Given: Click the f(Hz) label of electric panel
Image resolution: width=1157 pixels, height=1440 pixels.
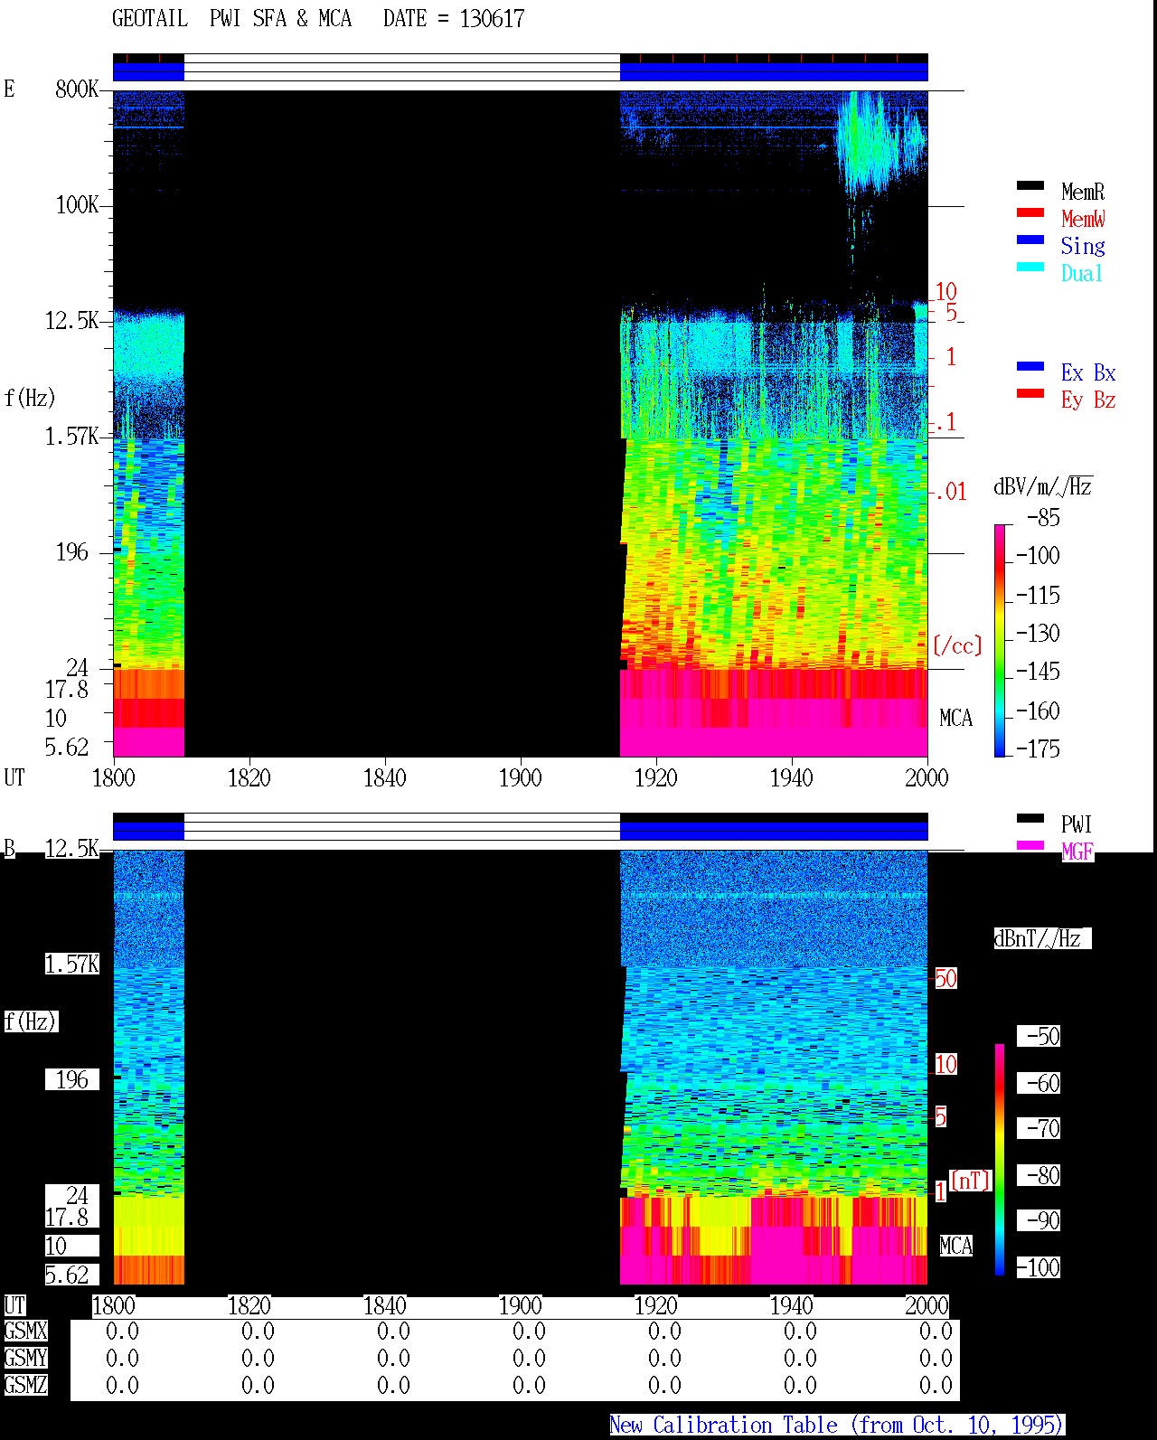Looking at the screenshot, I should coord(30,398).
